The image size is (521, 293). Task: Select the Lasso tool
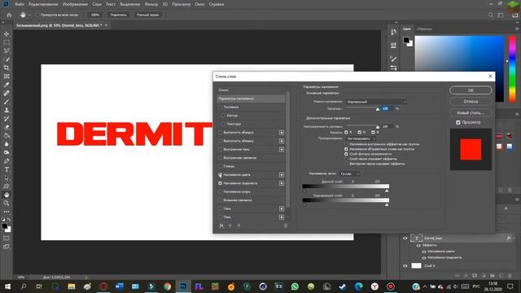tap(7, 50)
